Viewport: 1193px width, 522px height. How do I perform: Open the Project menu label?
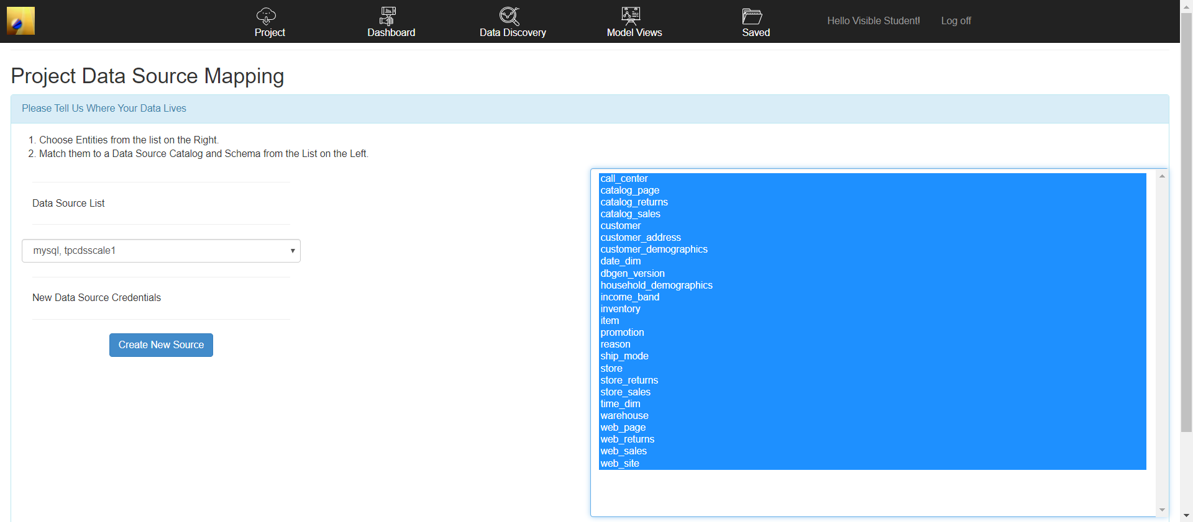coord(270,32)
